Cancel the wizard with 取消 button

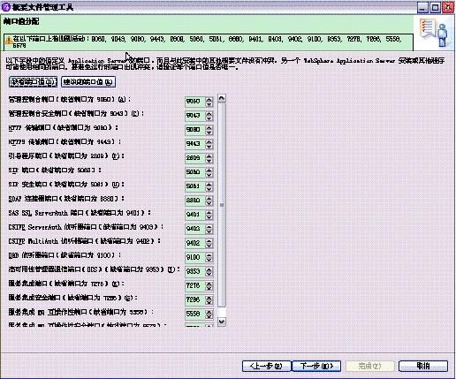point(423,366)
